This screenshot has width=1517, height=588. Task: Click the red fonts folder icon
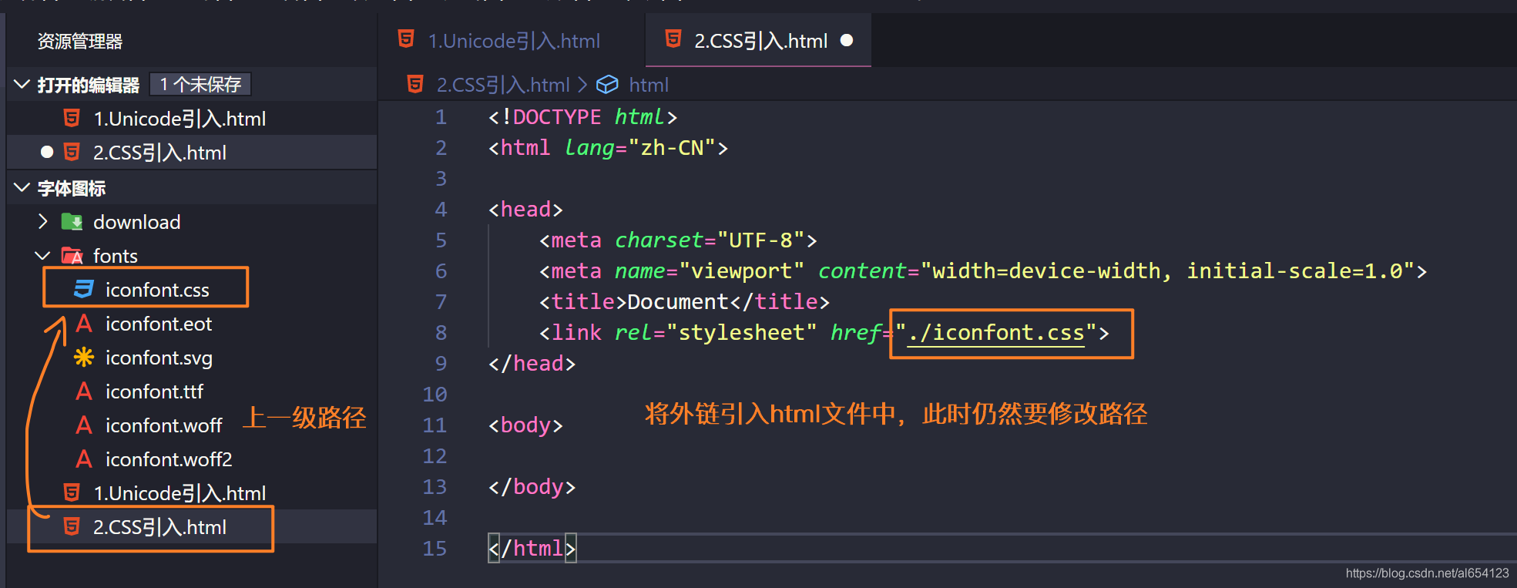(72, 255)
